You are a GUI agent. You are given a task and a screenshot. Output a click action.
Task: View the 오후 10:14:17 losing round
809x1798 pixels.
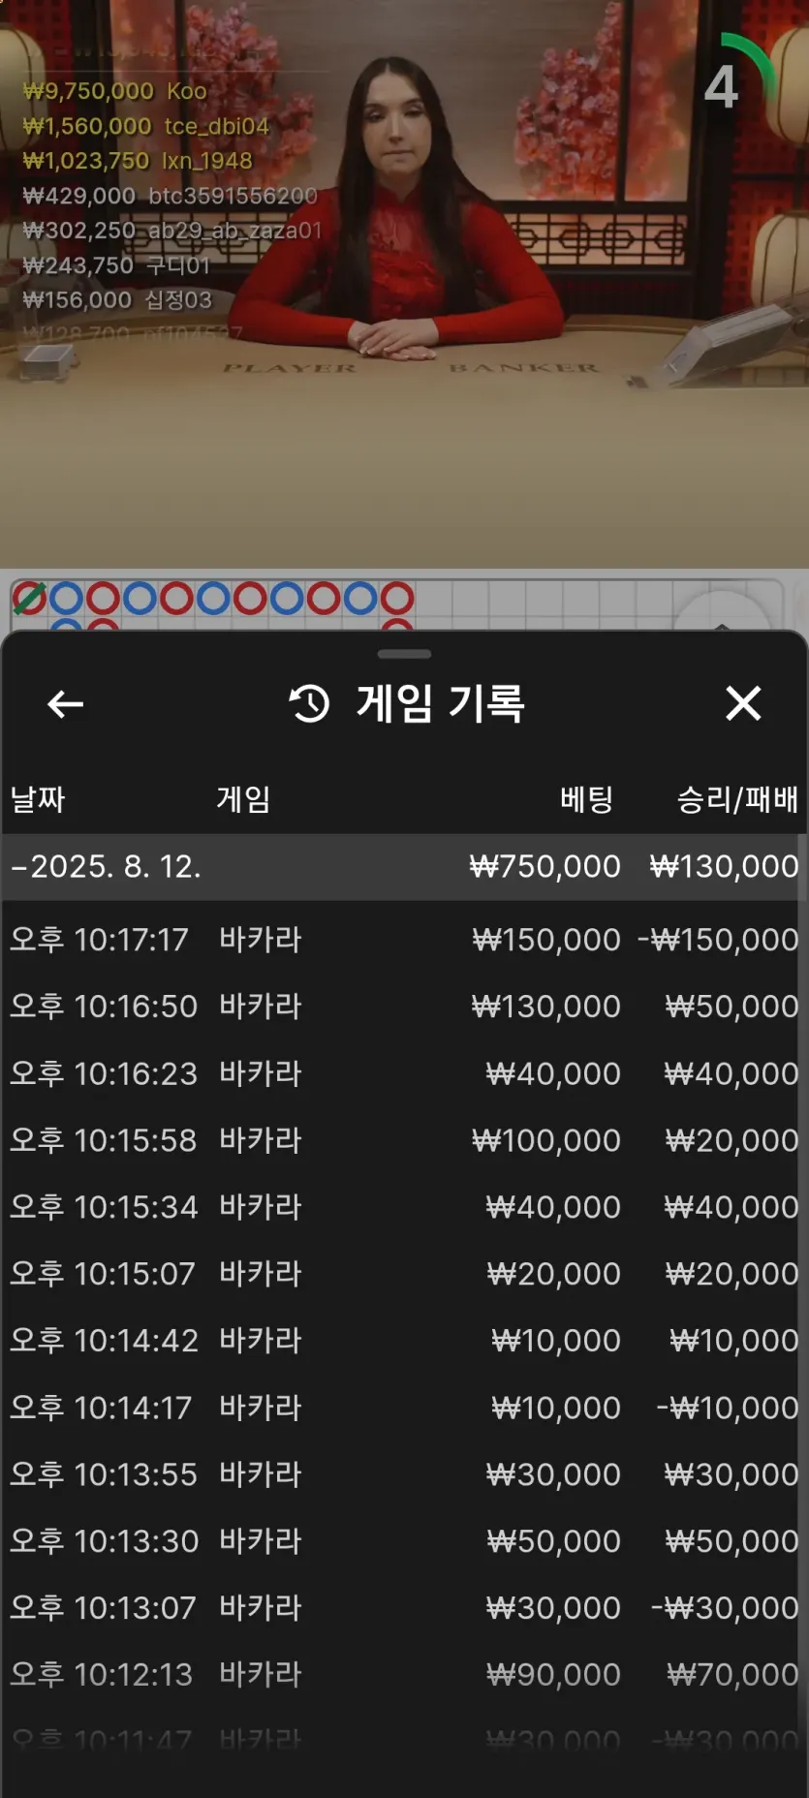pyautogui.click(x=404, y=1408)
